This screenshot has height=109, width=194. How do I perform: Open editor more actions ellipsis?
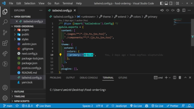[x=189, y=10]
